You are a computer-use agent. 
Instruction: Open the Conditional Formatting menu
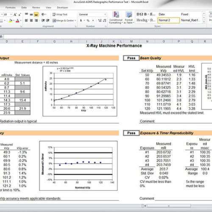116,17
